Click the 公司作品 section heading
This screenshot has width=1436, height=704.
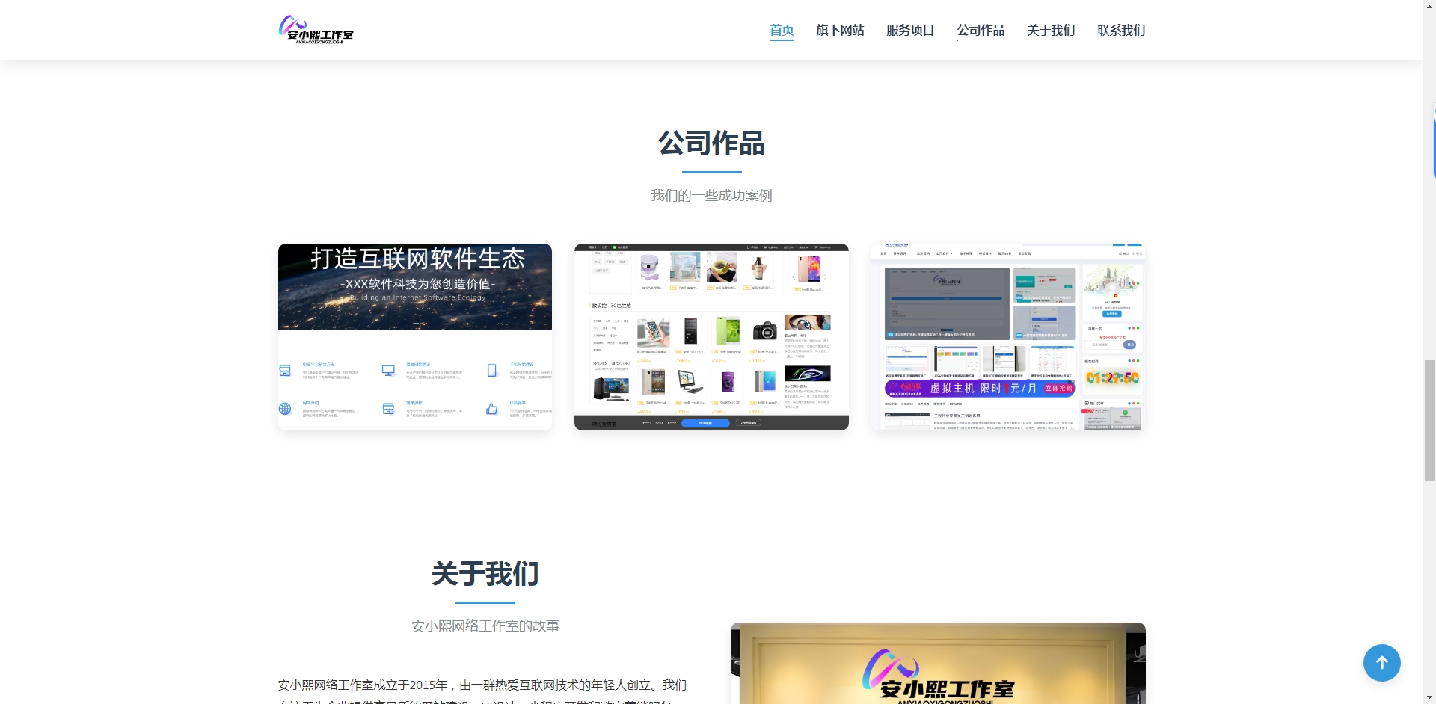[x=711, y=143]
